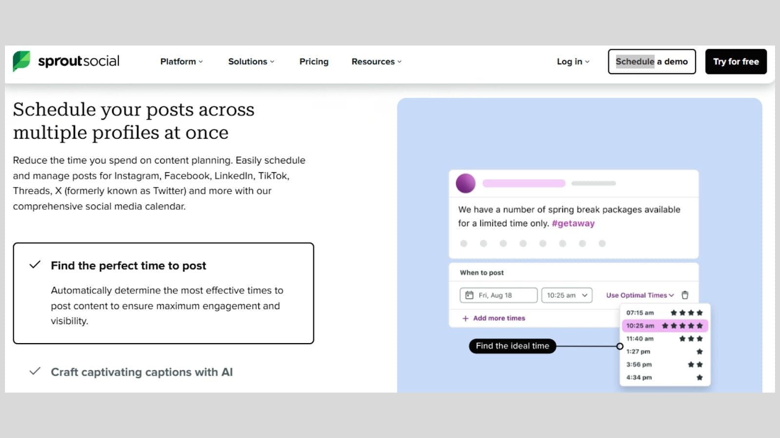This screenshot has width=780, height=438.
Task: Click the #getaway hashtag
Action: [x=573, y=223]
